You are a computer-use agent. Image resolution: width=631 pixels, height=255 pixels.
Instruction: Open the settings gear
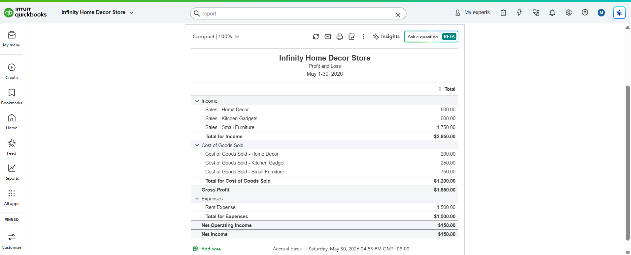[569, 13]
